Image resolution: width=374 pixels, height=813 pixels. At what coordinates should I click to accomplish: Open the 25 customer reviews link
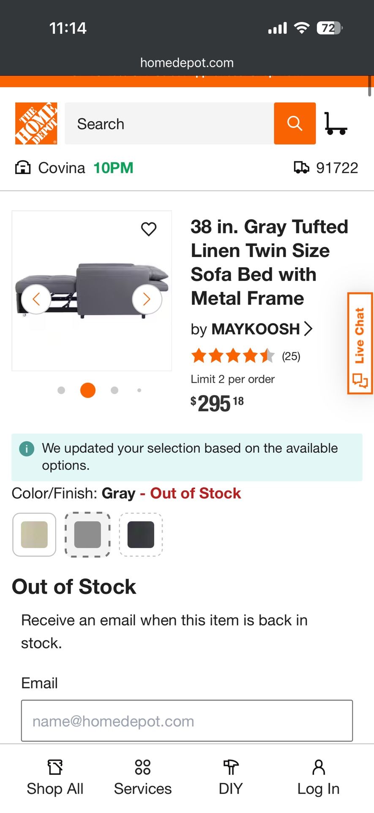click(291, 356)
